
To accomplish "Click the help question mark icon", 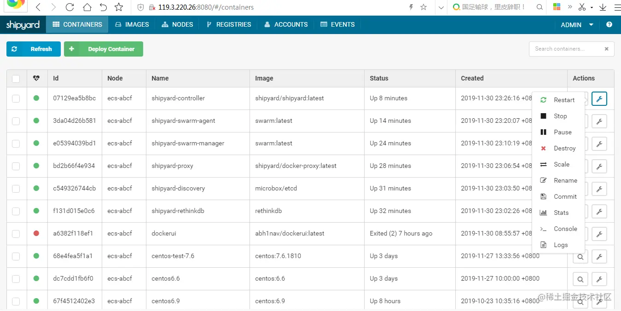I will pyautogui.click(x=609, y=25).
